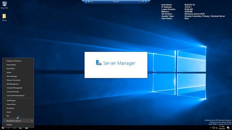
Task: Click the network status tray icon
Action: [214, 128]
